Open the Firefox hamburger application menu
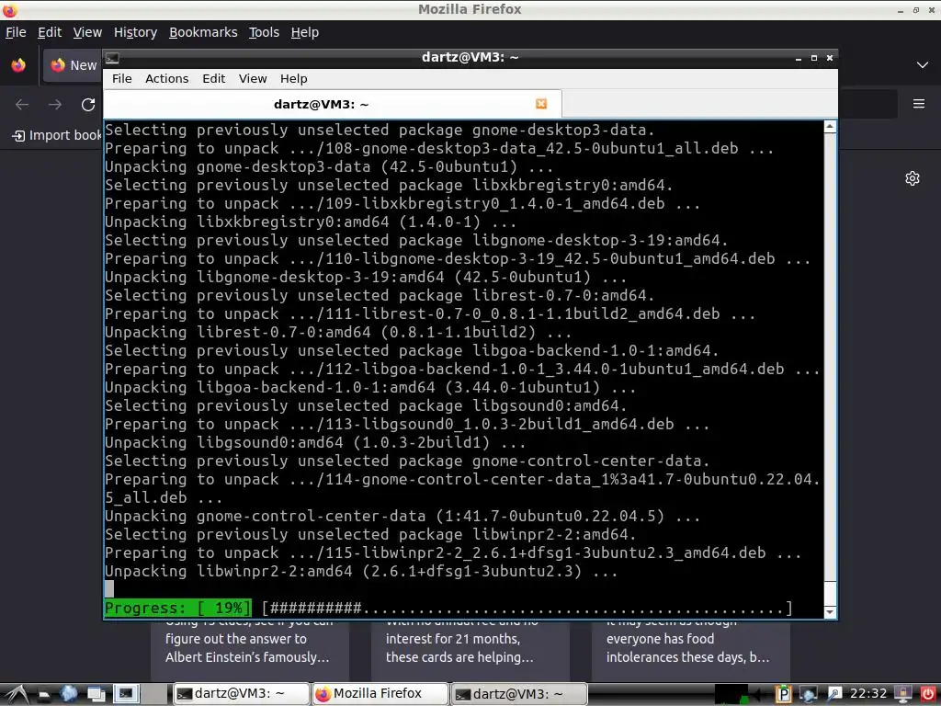This screenshot has width=941, height=706. point(919,104)
